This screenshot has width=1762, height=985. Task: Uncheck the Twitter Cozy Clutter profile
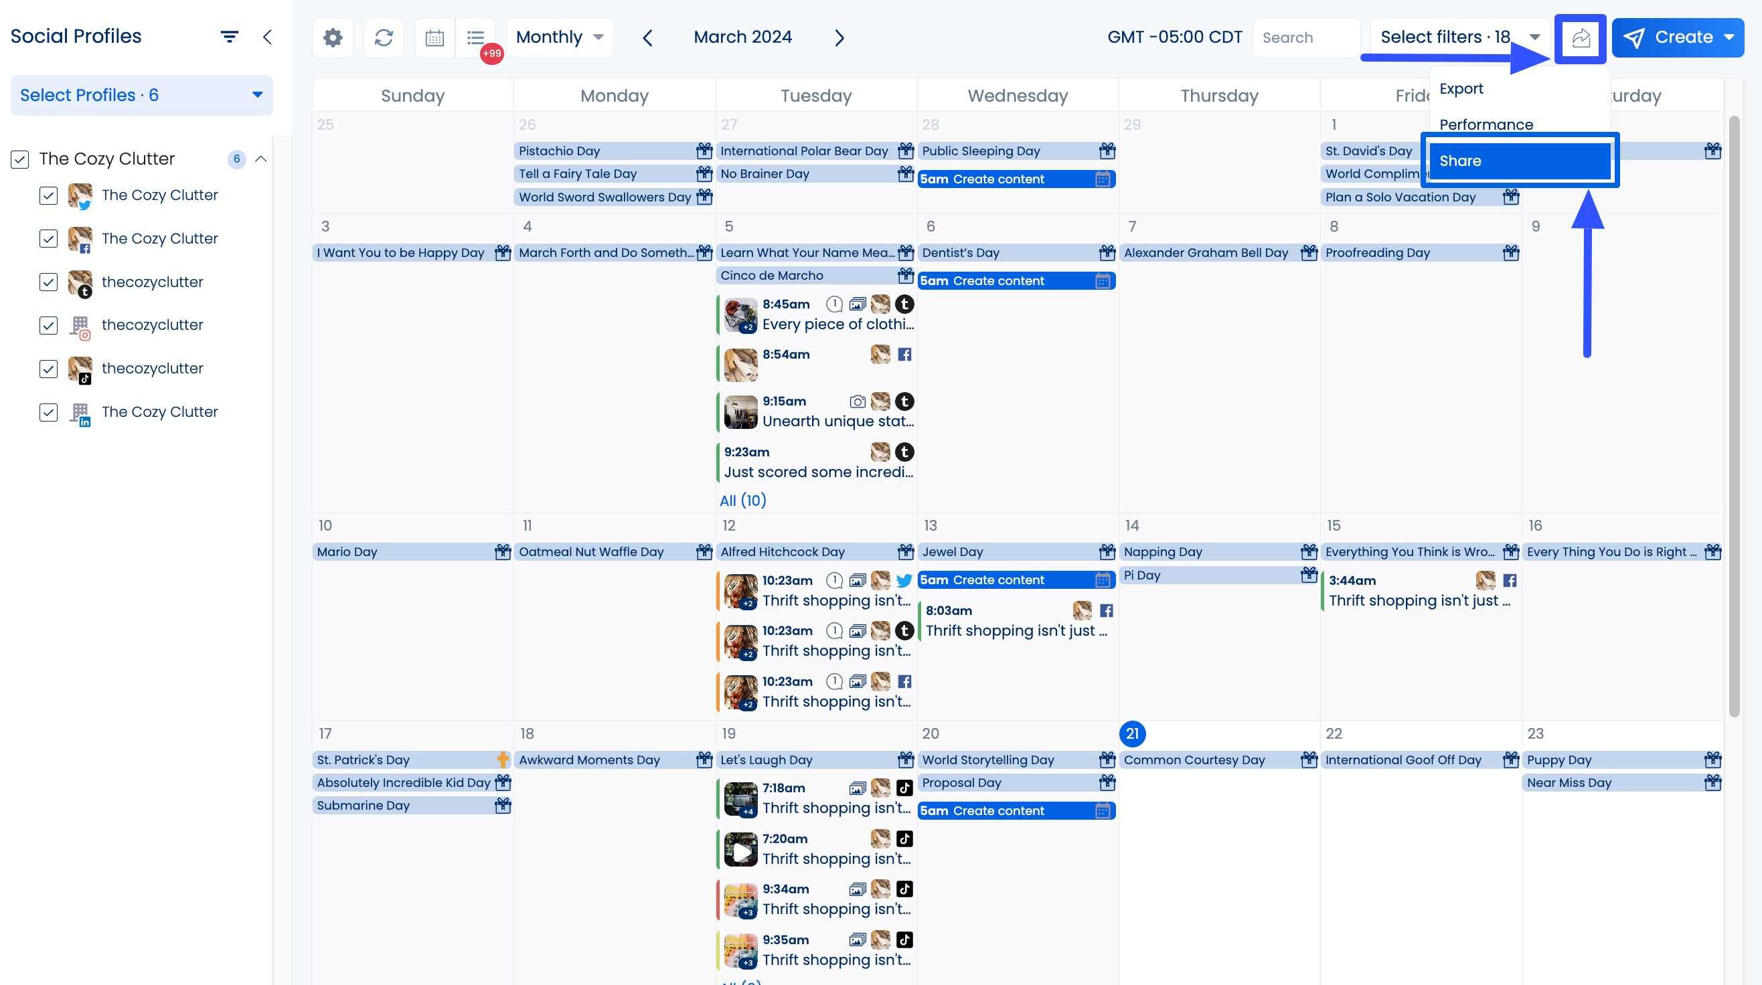pos(48,195)
